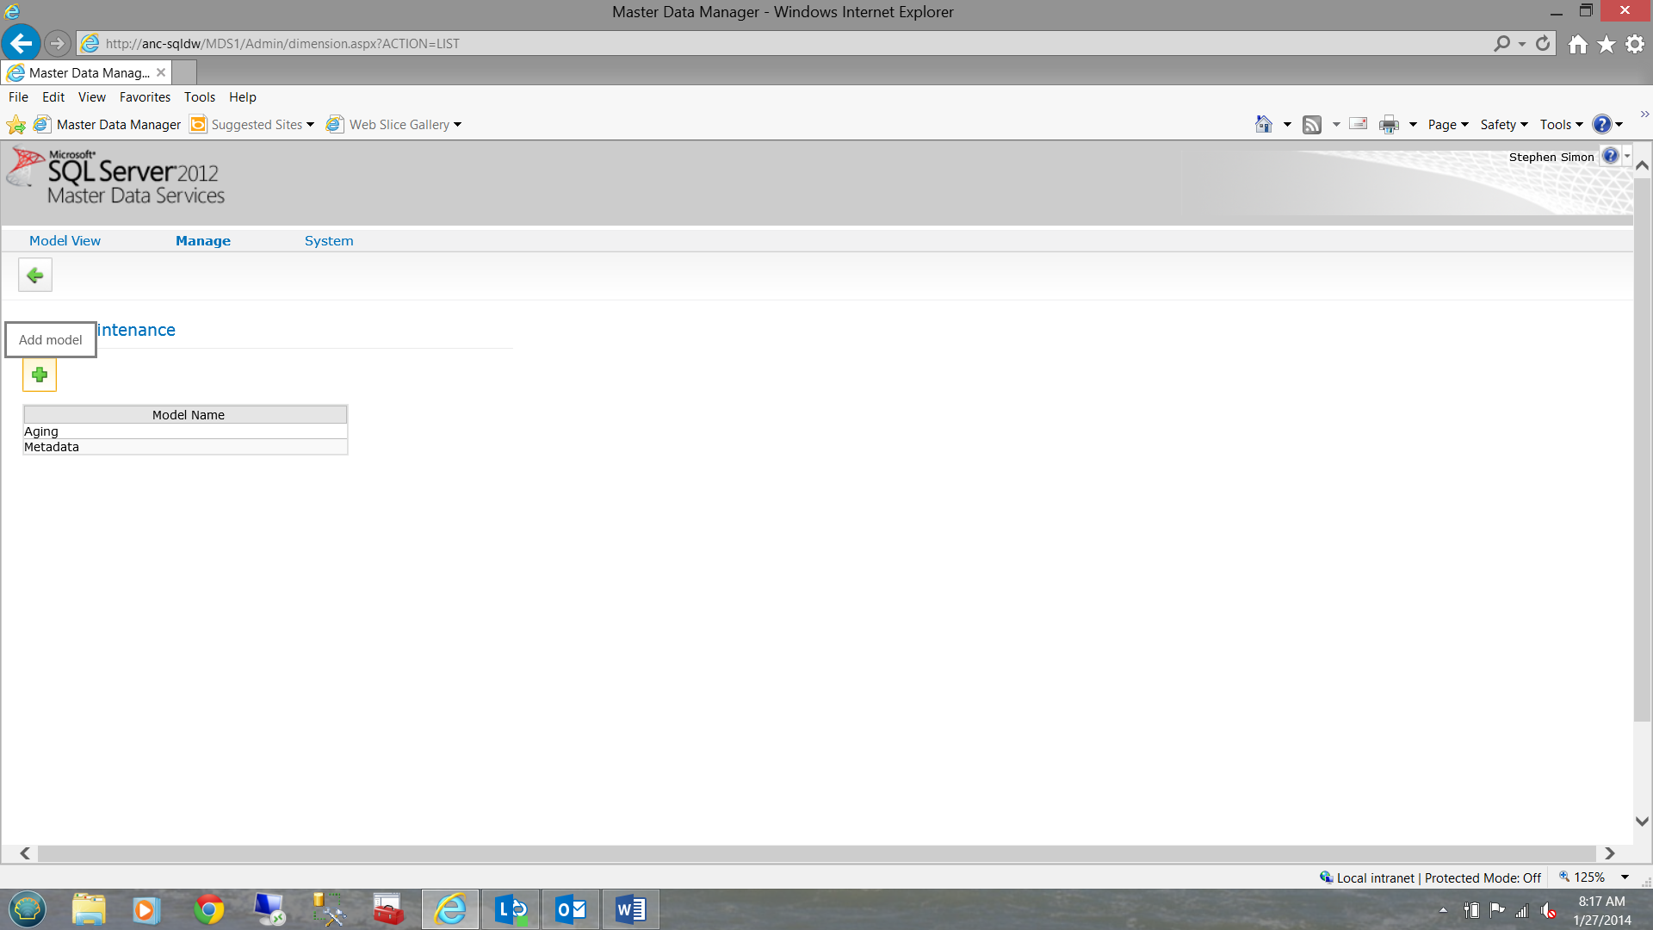Click the IE Home house icon
The height and width of the screenshot is (930, 1653).
[x=1577, y=44]
